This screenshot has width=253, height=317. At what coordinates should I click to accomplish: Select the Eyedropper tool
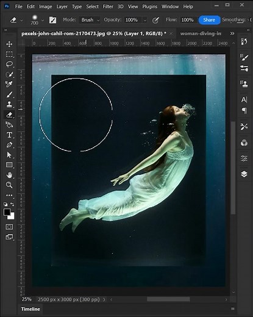9,84
